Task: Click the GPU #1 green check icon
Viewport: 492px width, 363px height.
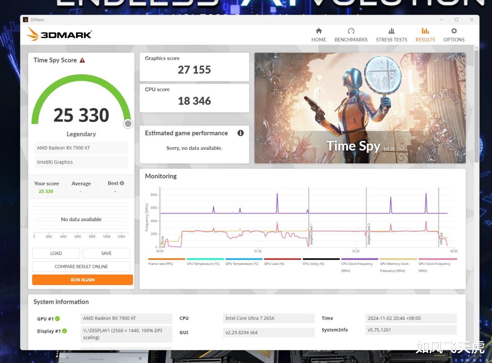Action: 57,319
